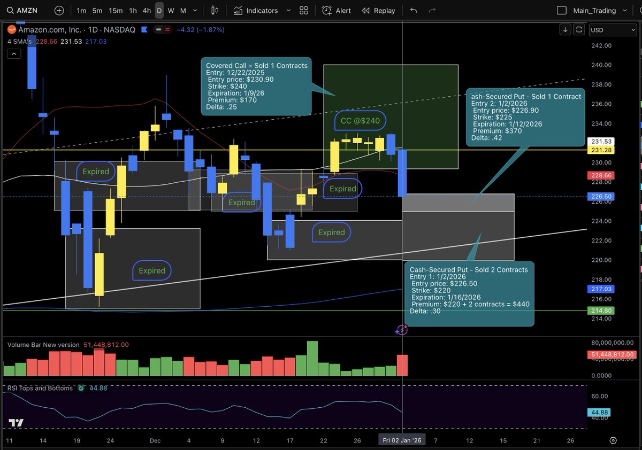The height and width of the screenshot is (450, 642).
Task: Select the 15m timeframe
Action: 115,11
